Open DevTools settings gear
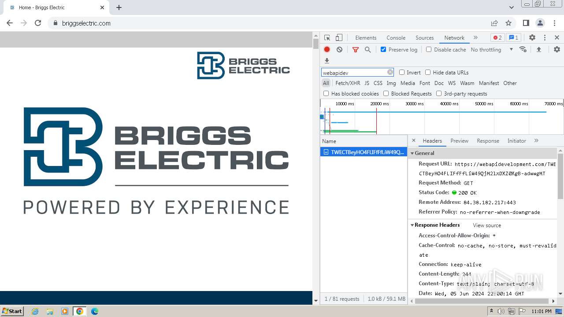 click(532, 38)
